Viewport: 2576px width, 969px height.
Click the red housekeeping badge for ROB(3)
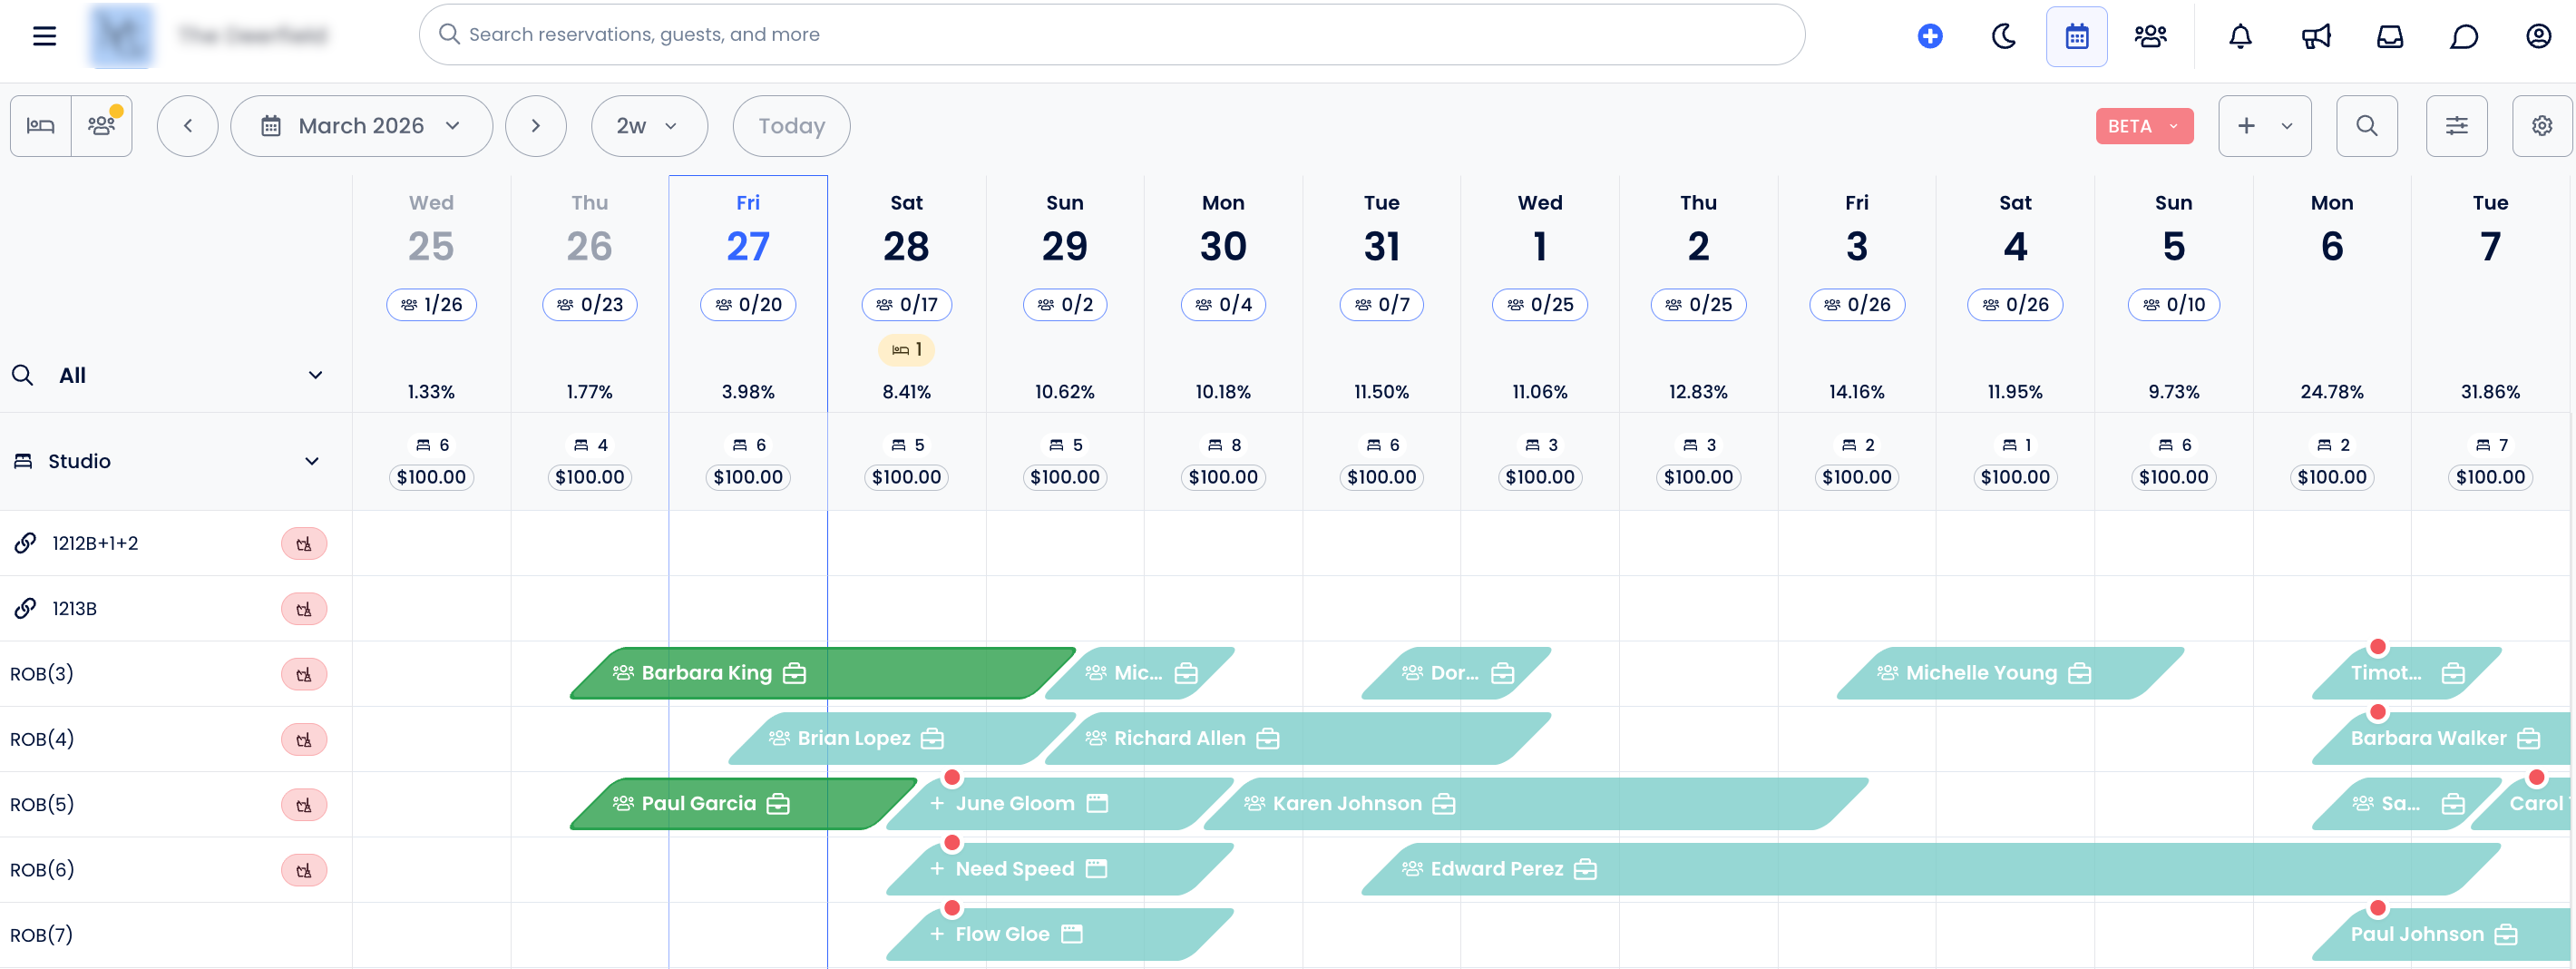click(x=303, y=674)
